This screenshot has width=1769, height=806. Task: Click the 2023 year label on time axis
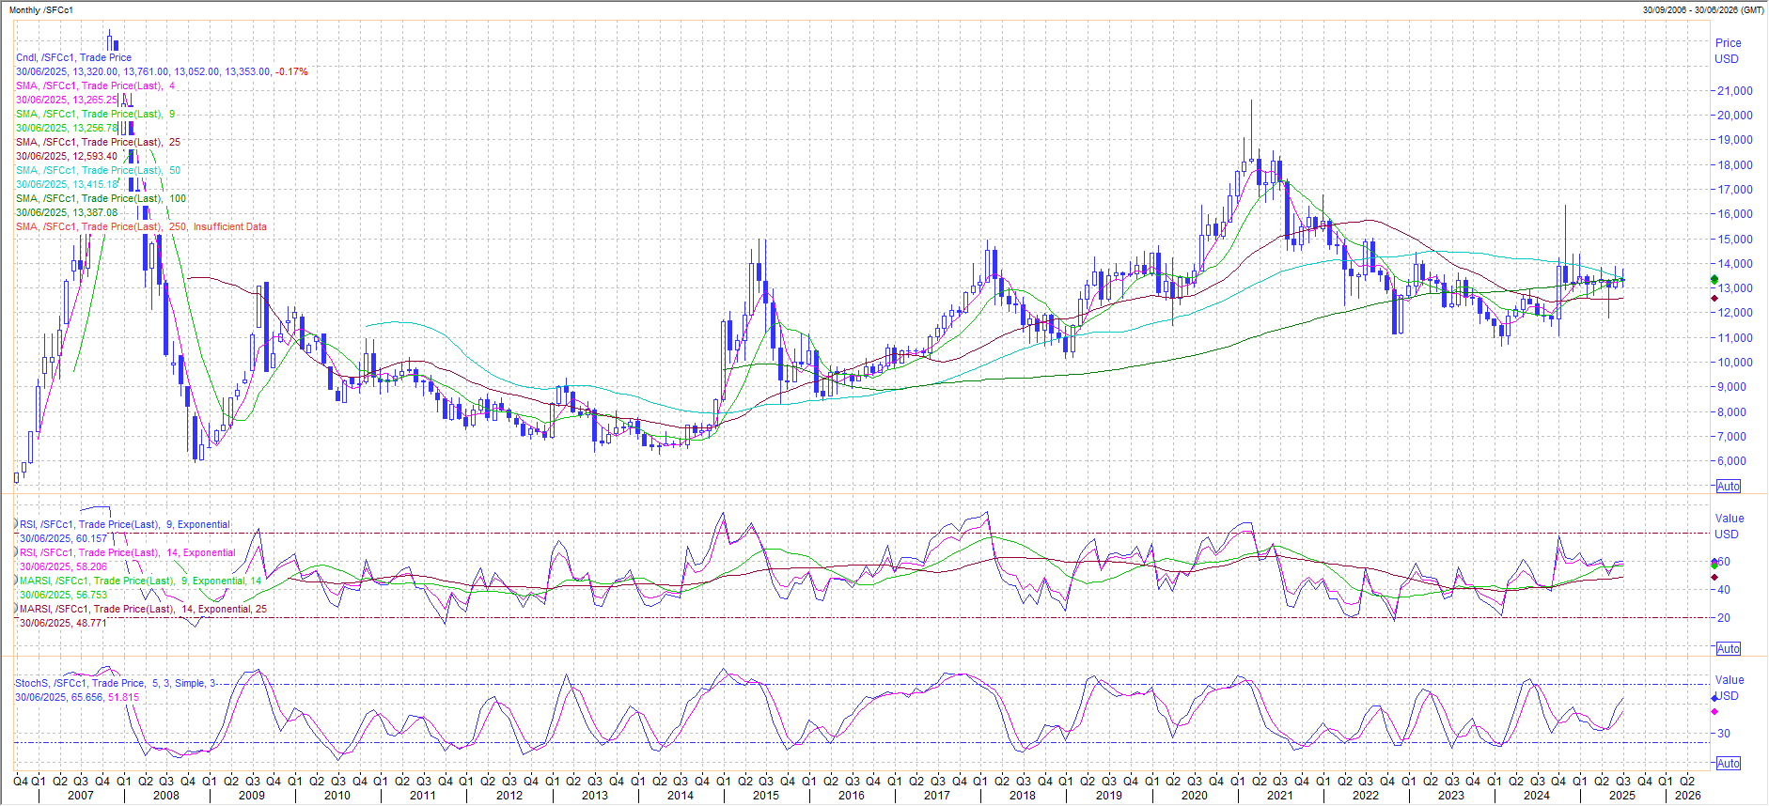[1451, 796]
